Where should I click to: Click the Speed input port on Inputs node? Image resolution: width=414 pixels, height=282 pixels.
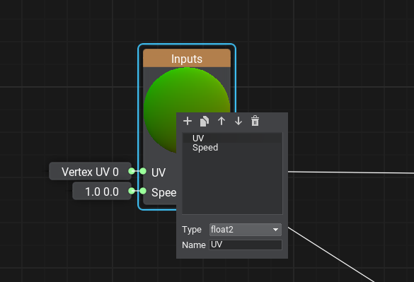click(143, 191)
